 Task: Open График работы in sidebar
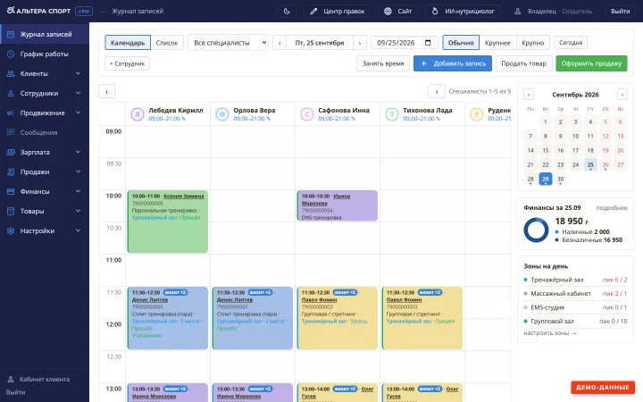point(45,54)
